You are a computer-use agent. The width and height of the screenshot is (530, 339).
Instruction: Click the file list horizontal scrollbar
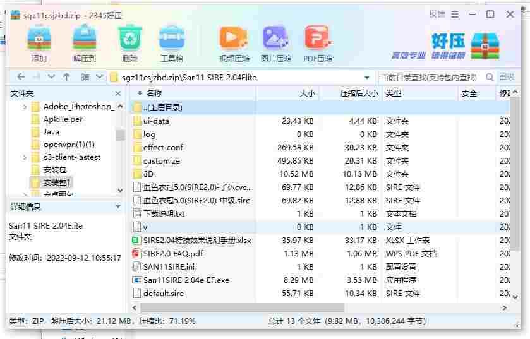(242, 307)
